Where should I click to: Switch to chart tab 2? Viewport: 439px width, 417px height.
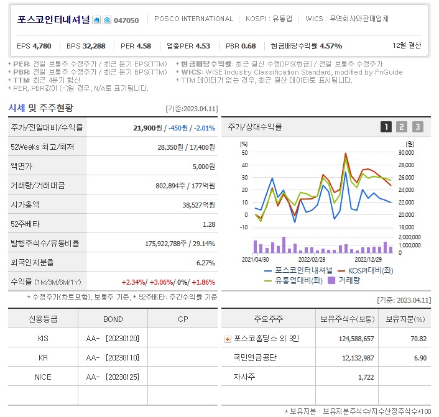(x=402, y=127)
